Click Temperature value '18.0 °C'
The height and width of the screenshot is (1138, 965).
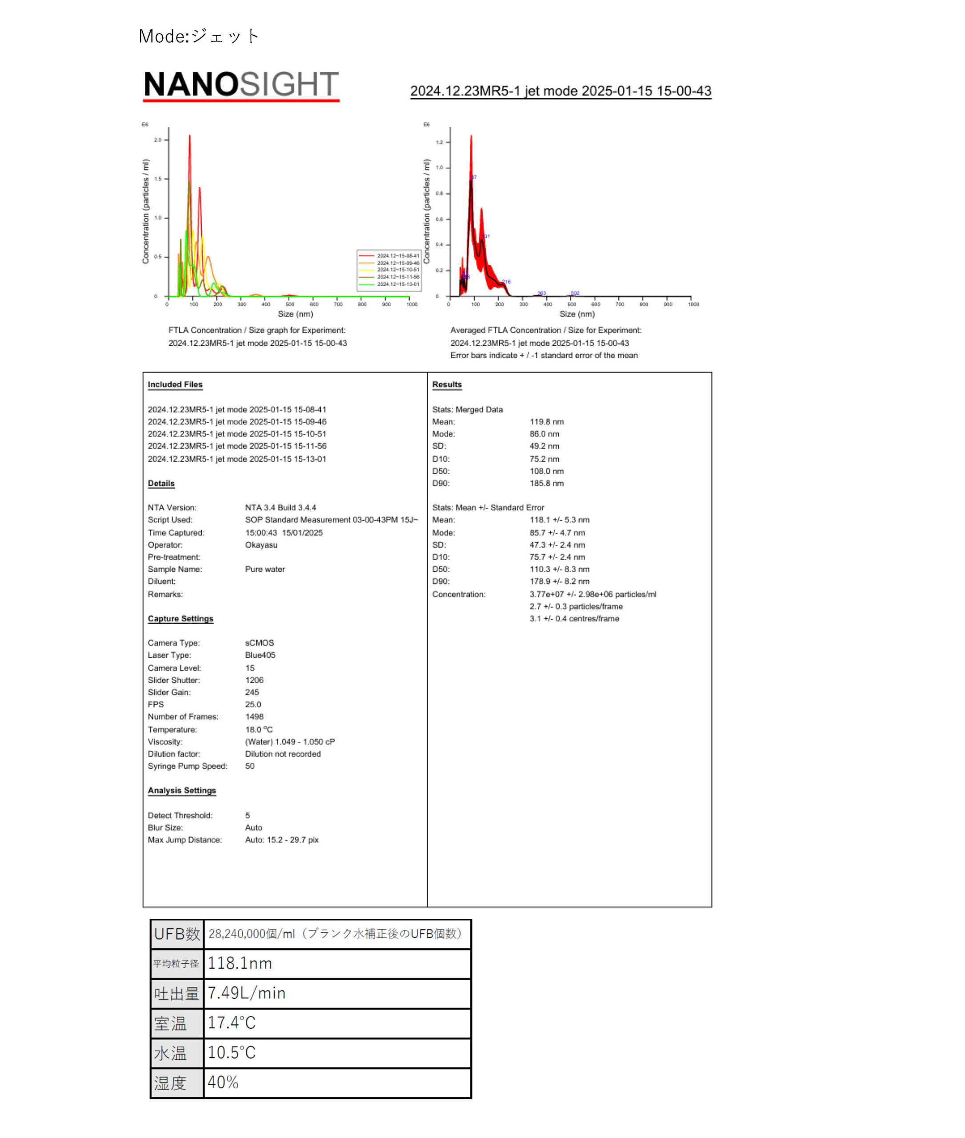click(259, 729)
